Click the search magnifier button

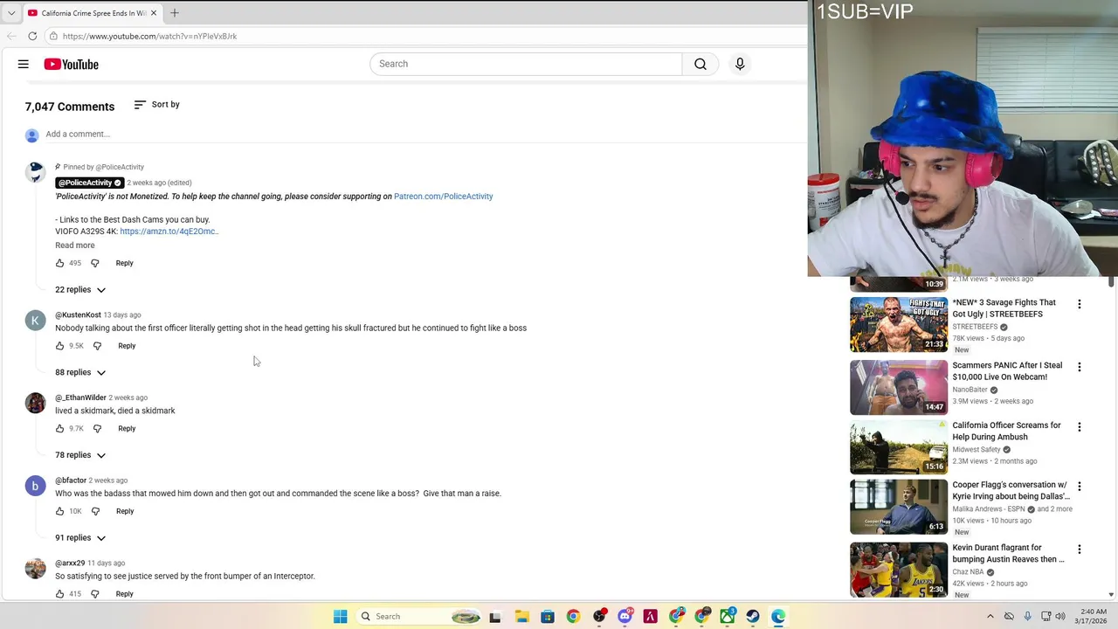pos(700,64)
